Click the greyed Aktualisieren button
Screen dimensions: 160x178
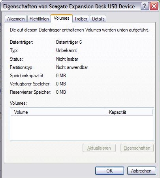click(x=99, y=148)
